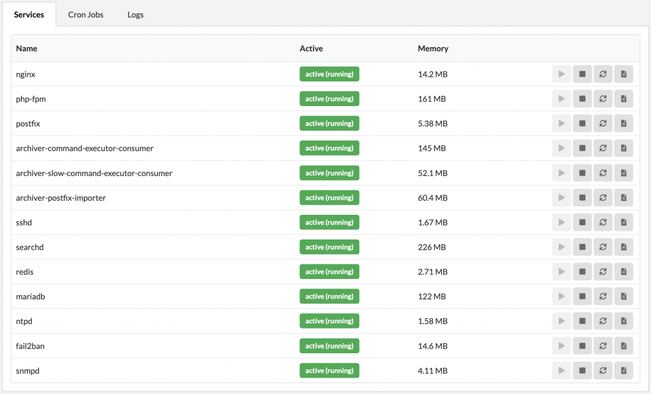The image size is (651, 394).
Task: Stop the sshd service
Action: [582, 222]
